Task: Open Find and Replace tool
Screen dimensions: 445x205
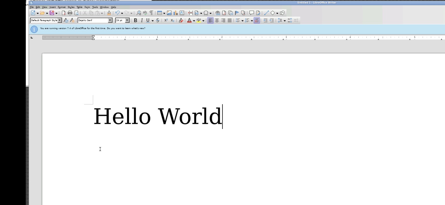Action: coord(139,13)
